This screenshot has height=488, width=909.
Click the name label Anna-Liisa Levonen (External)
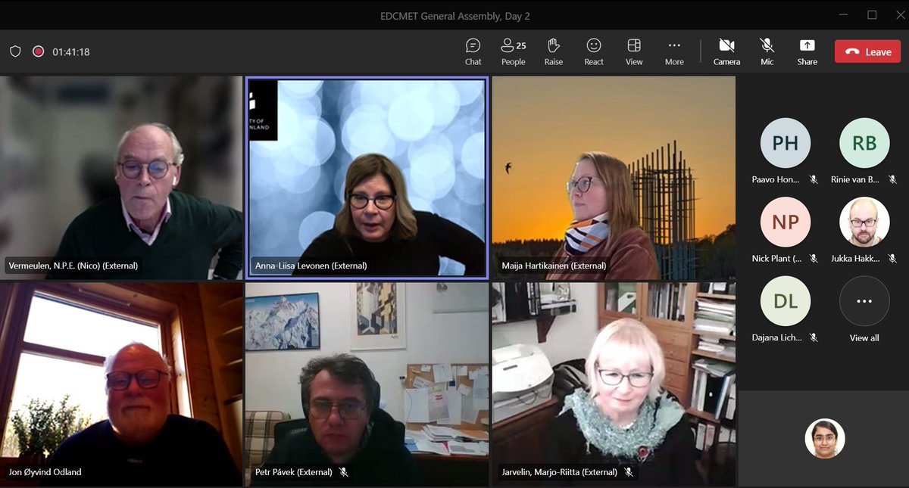click(x=309, y=266)
